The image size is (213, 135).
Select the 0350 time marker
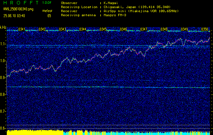205,29
